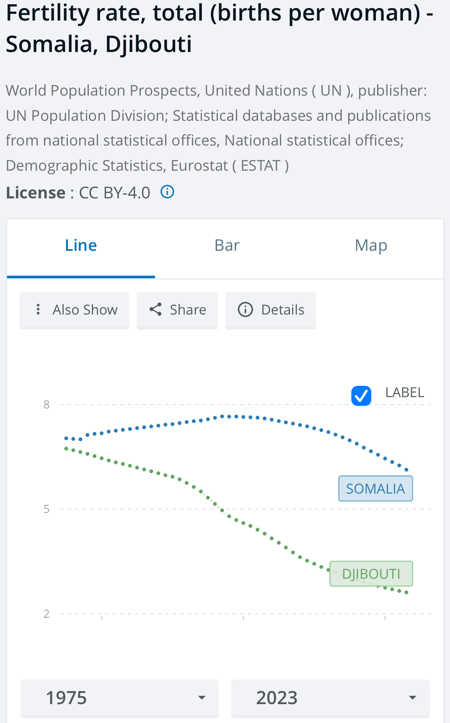The width and height of the screenshot is (450, 723).
Task: Open the 1975 start year dropdown
Action: point(120,698)
